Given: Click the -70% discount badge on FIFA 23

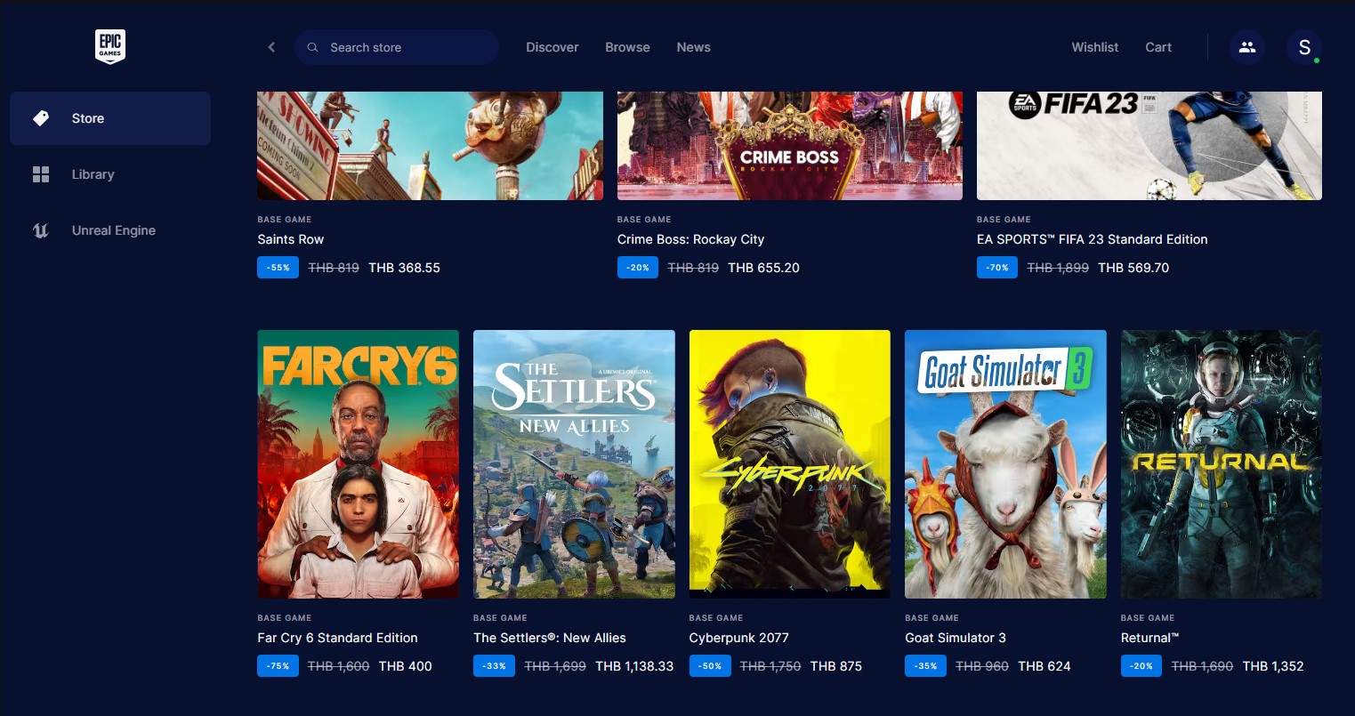Looking at the screenshot, I should coord(997,268).
